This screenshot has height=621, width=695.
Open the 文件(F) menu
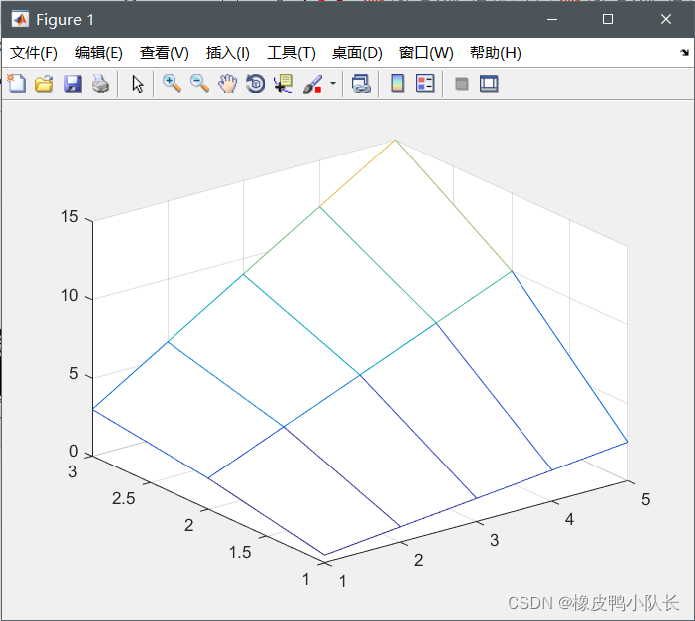[x=34, y=53]
